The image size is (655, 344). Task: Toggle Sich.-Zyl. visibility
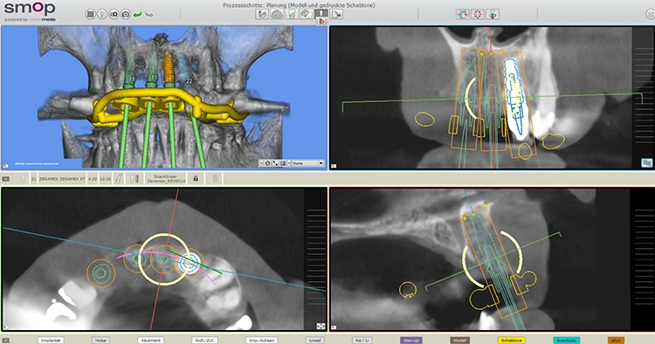(x=204, y=341)
